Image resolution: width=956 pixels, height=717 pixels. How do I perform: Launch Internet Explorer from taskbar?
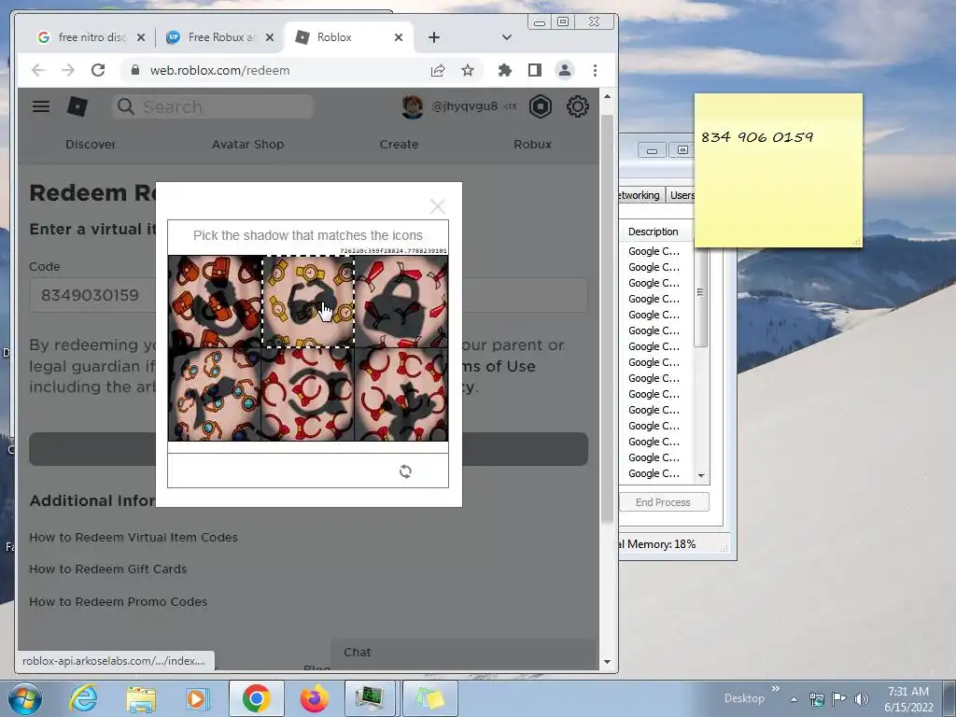(82, 698)
